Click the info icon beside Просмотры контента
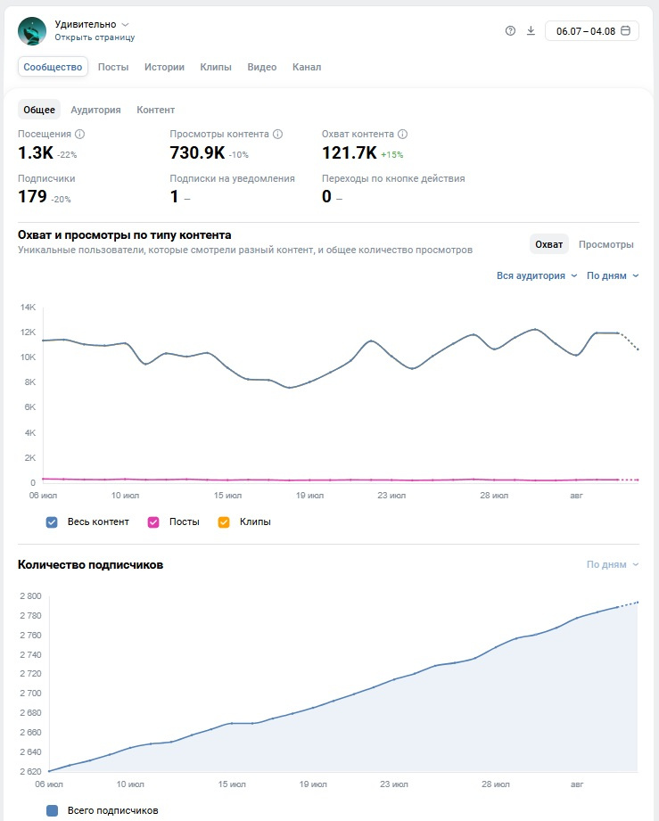 pos(277,134)
